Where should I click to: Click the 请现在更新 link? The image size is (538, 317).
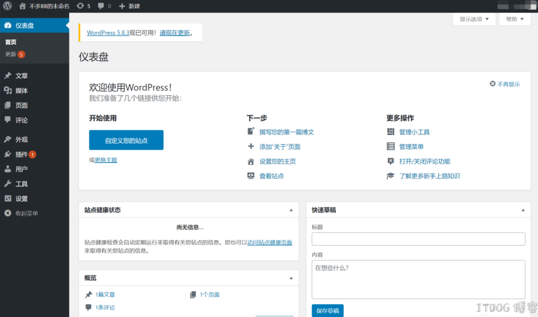(x=174, y=33)
